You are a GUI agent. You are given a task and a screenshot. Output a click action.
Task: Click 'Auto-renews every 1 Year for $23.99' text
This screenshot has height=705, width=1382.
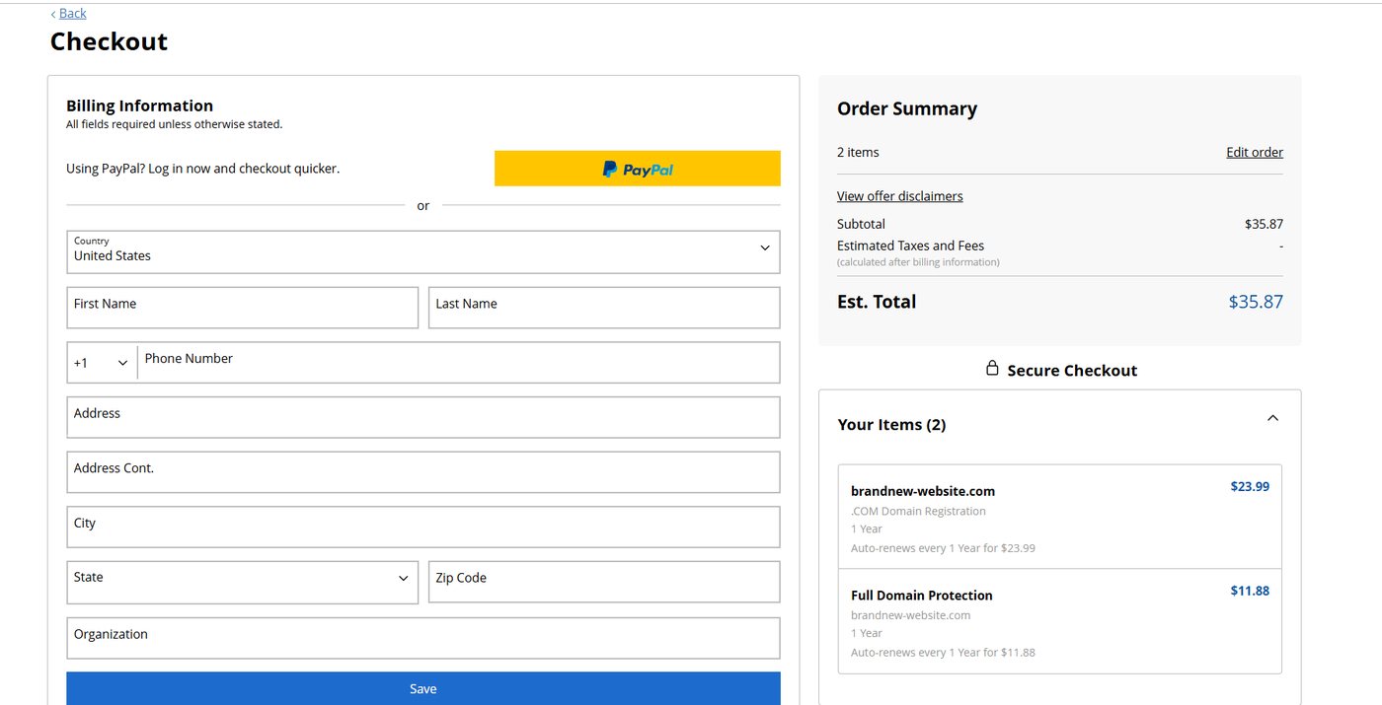pyautogui.click(x=943, y=548)
